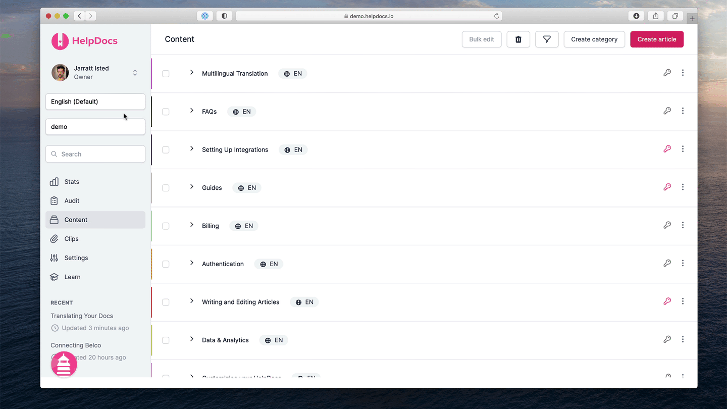
Task: Click the pink chat widget launcher
Action: (64, 365)
